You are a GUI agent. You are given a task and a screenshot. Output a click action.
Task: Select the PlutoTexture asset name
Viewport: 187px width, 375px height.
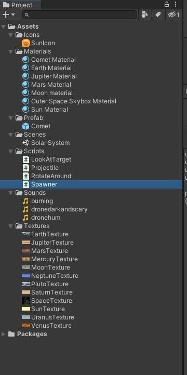click(50, 284)
